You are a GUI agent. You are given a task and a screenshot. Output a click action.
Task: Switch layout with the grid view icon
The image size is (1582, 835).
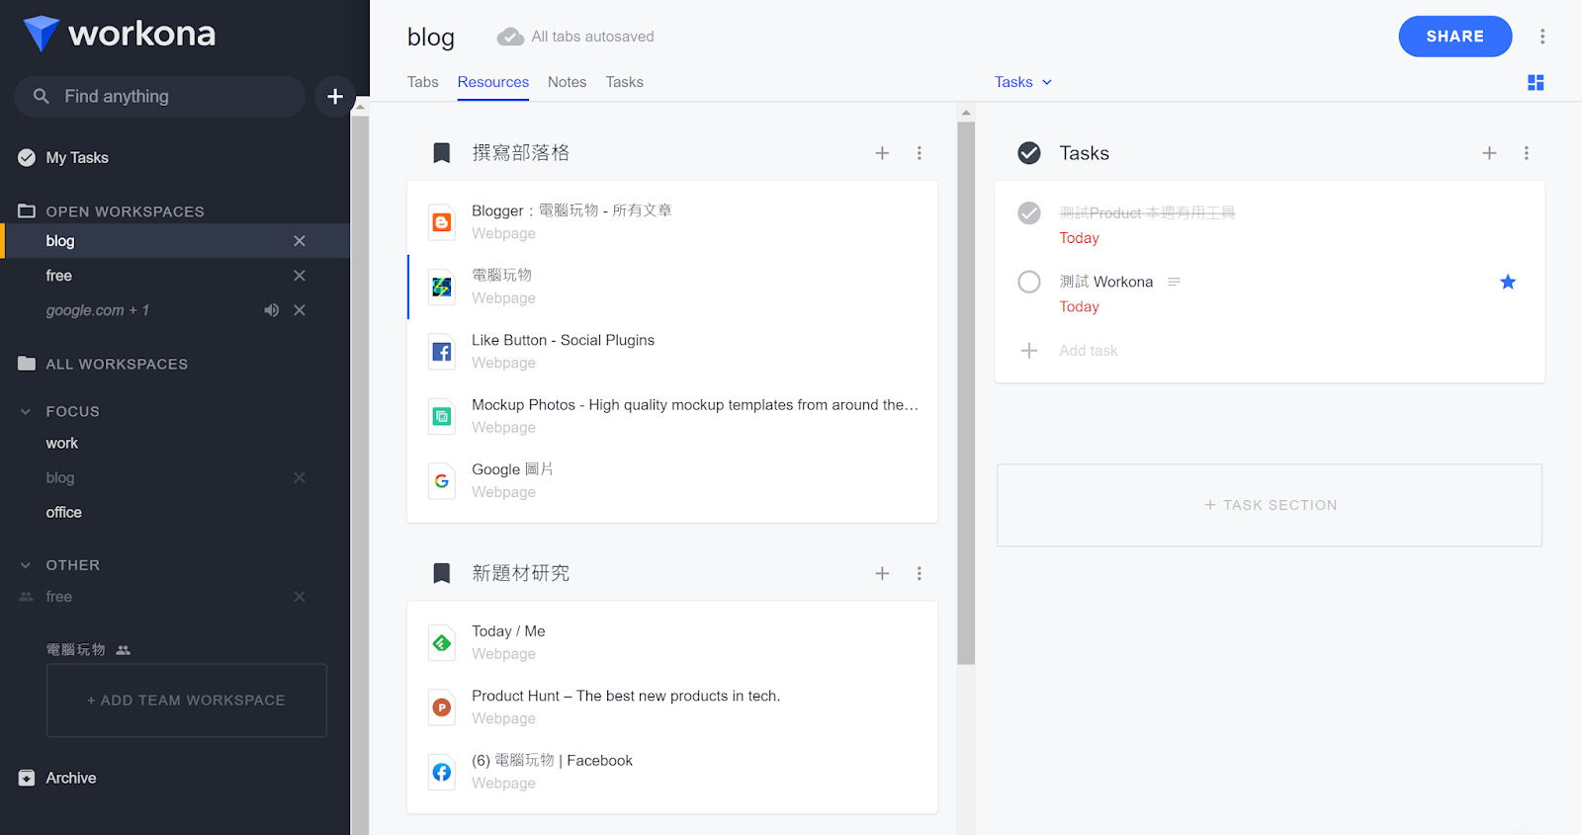tap(1536, 82)
